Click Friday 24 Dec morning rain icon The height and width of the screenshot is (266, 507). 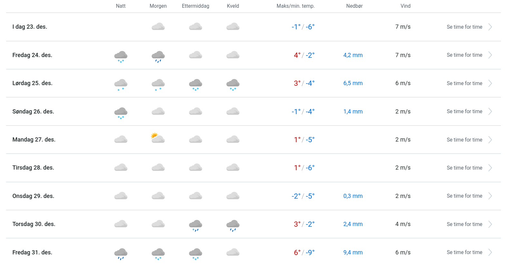158,56
